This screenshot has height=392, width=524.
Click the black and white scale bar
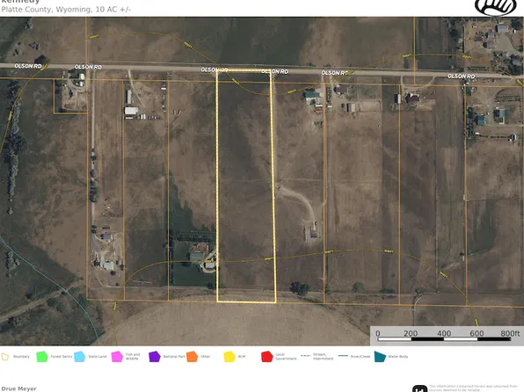444,339
